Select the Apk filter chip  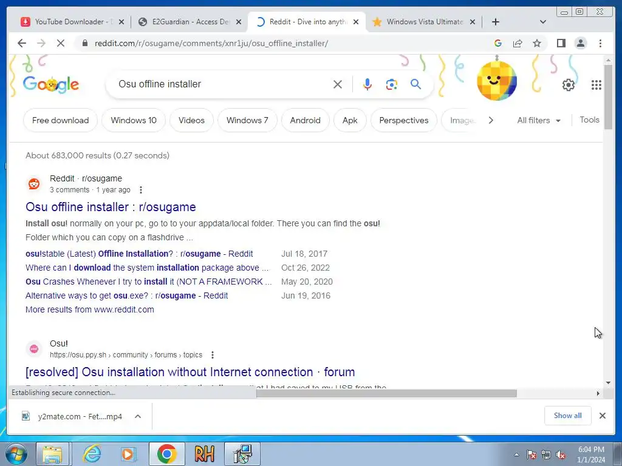coord(350,120)
